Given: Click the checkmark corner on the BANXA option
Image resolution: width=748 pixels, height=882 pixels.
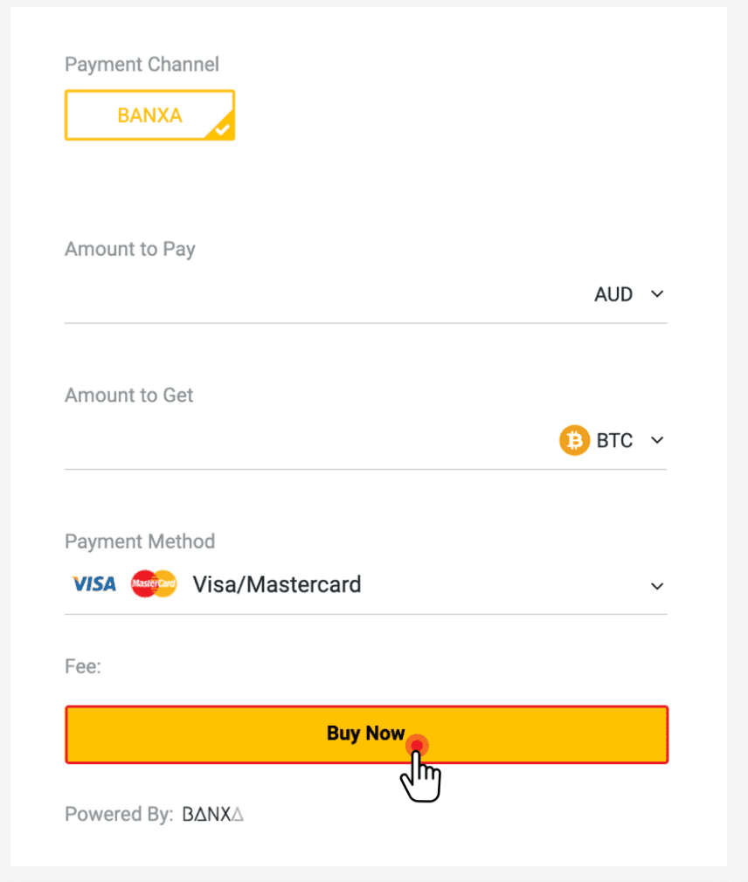Looking at the screenshot, I should [222, 128].
